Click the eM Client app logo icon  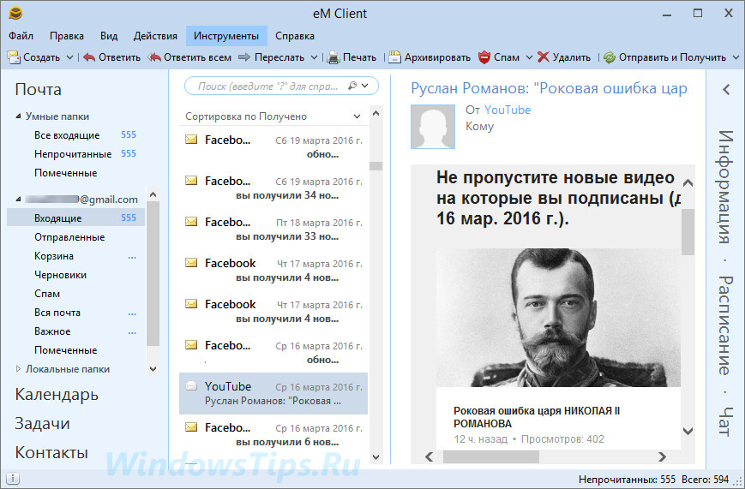pos(15,14)
